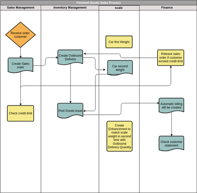Screen dimensions: 197x193
Task: Select the Receive order customer diamond
Action: click(20, 35)
